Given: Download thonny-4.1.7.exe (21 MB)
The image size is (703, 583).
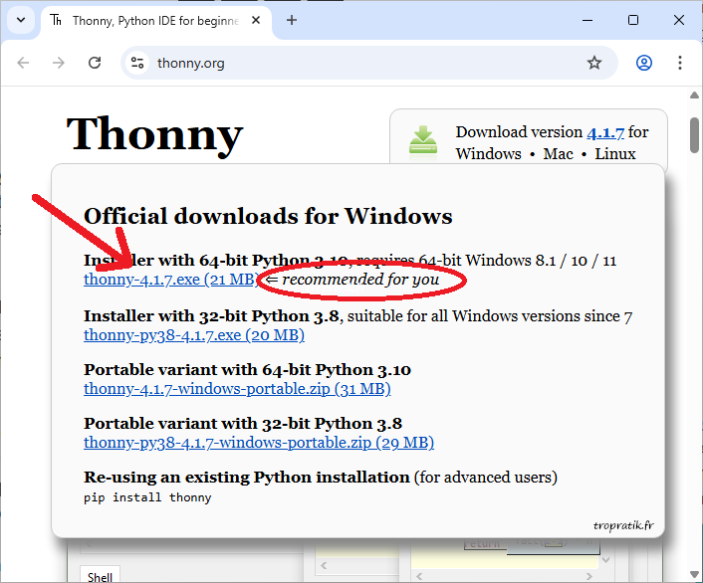Looking at the screenshot, I should tap(171, 280).
